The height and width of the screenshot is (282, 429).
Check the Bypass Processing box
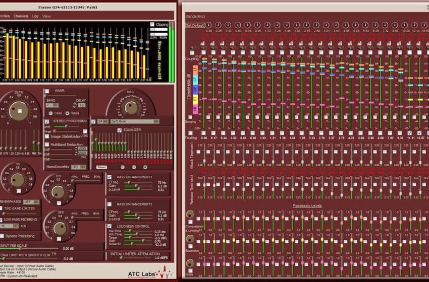tap(3, 236)
